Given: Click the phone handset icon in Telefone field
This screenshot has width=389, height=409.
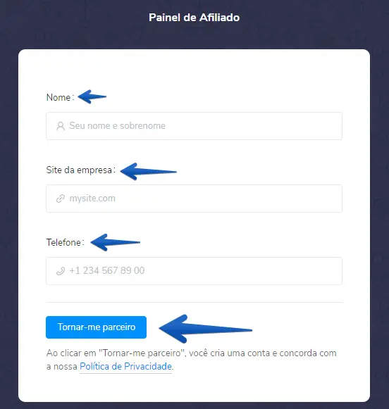Looking at the screenshot, I should click(61, 271).
